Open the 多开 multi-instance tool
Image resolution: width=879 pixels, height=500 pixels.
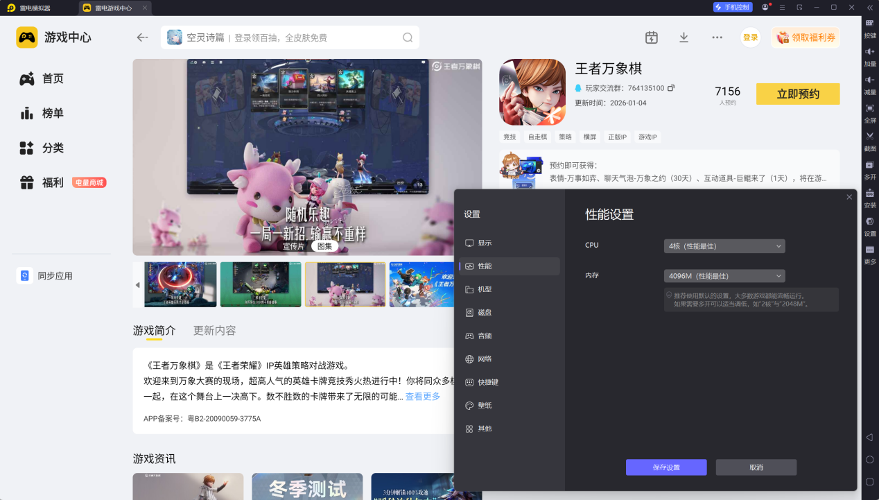[x=870, y=169]
